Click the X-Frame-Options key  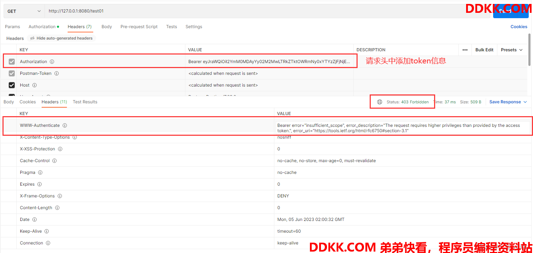[x=37, y=196]
